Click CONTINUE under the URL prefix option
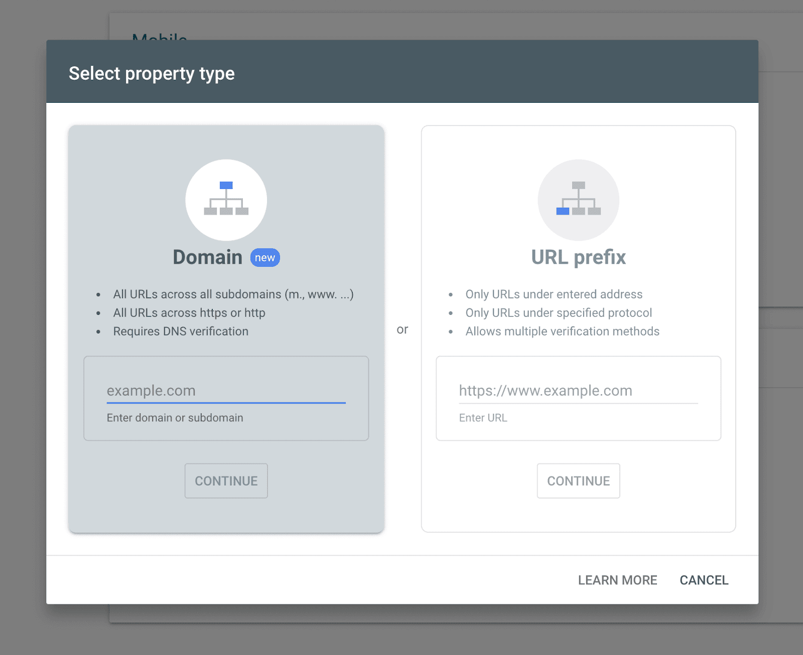 578,481
